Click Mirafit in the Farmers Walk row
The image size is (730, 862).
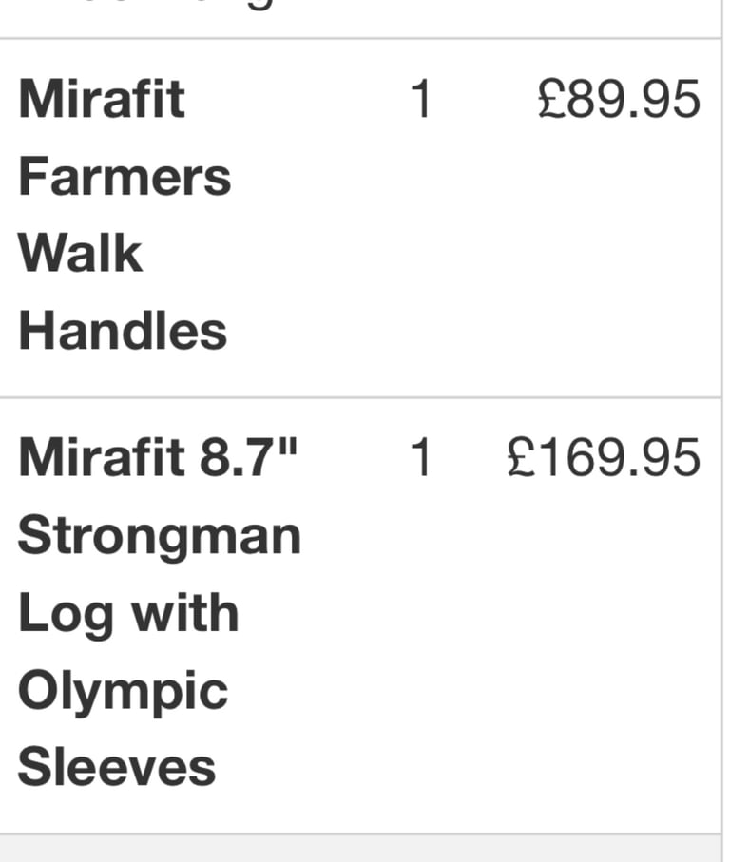[x=102, y=99]
